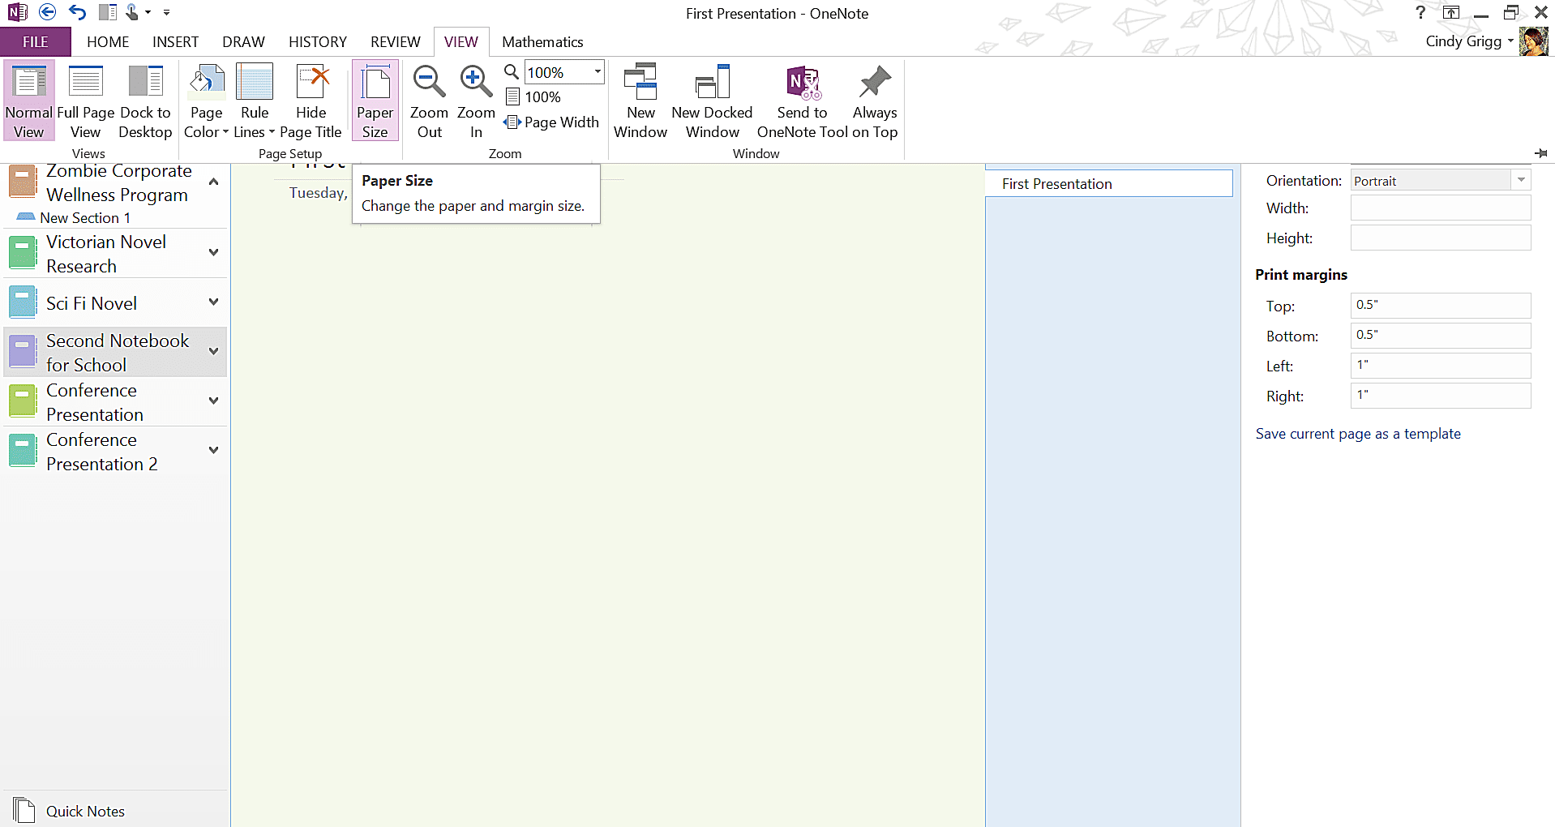Open Quick Notes page icon

coord(24,811)
